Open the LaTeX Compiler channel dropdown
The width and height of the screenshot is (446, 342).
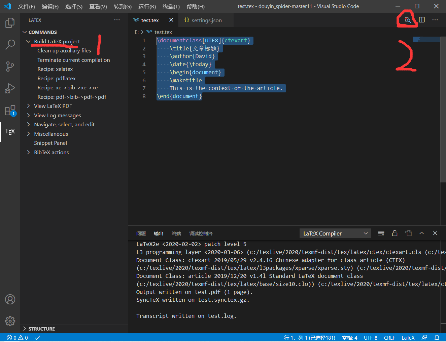(x=335, y=233)
